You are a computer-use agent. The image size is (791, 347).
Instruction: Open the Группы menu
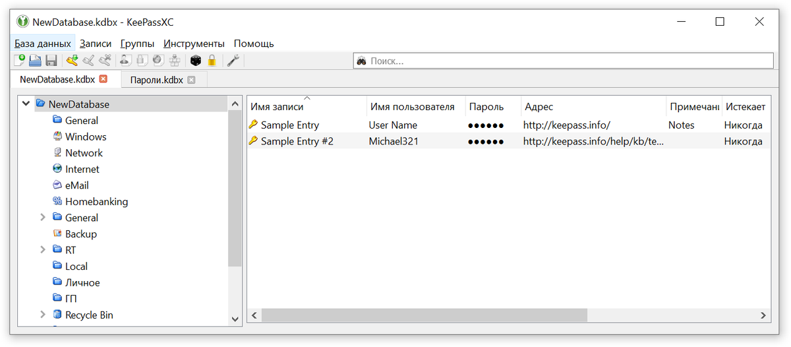(137, 44)
